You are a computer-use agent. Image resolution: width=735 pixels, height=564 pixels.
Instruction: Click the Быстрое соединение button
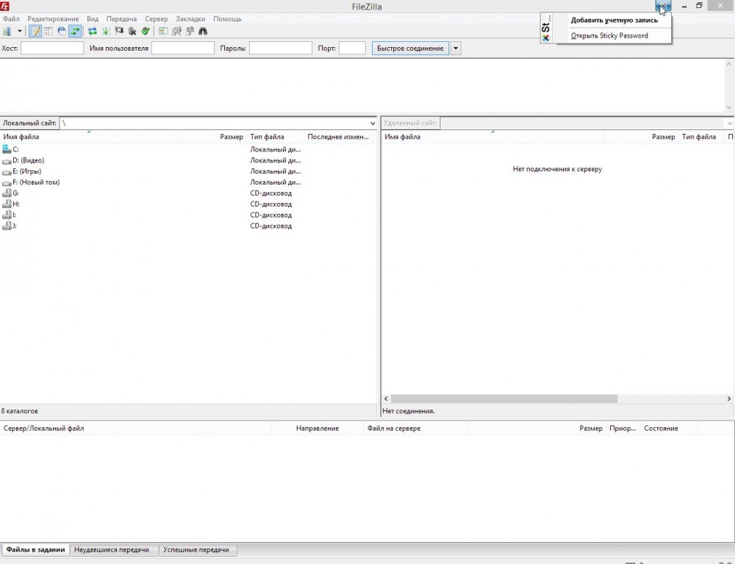[x=409, y=49]
